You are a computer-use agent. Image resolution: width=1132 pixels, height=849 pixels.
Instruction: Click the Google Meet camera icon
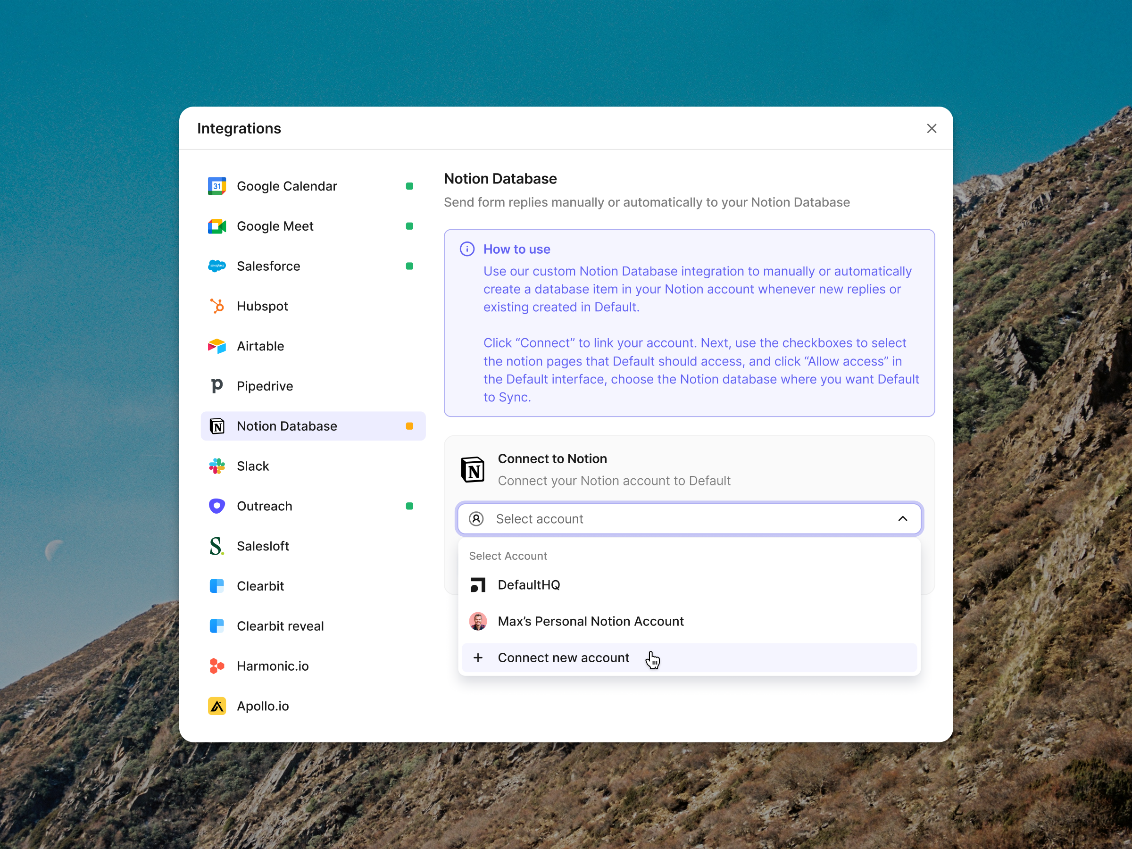216,226
